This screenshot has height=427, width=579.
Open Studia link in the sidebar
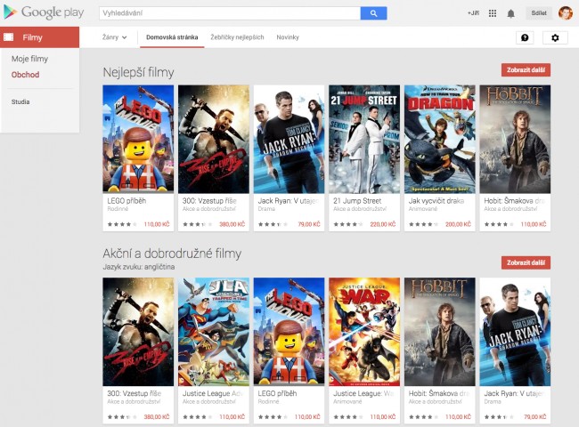tap(20, 101)
